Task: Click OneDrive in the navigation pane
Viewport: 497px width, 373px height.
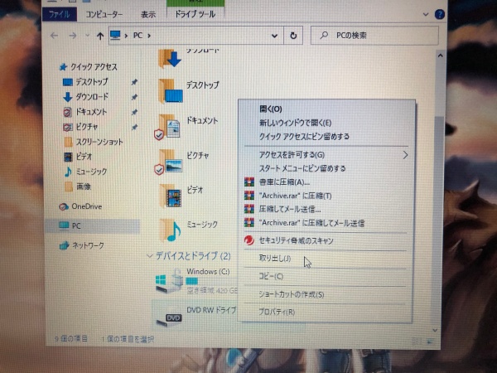Action: point(85,206)
